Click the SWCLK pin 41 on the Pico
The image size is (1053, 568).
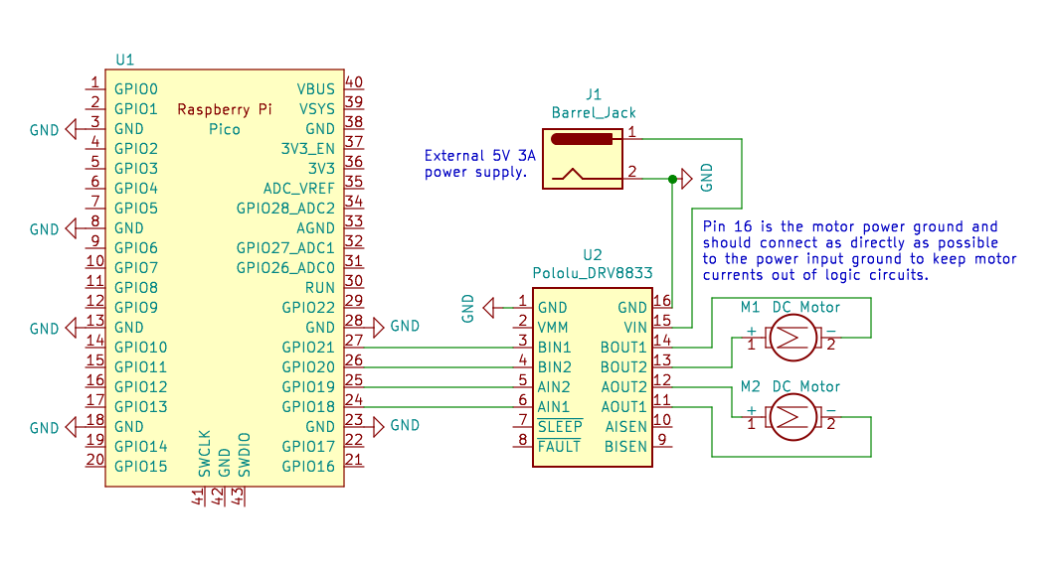[198, 497]
